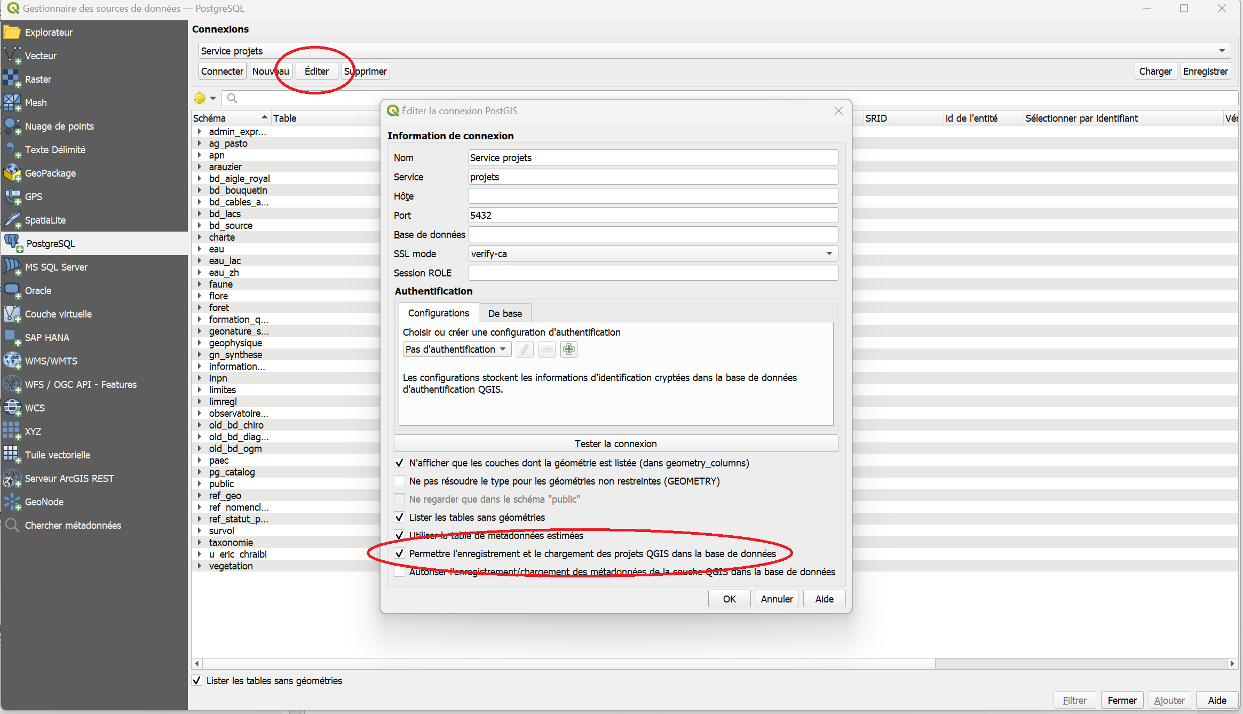This screenshot has height=714, width=1243.
Task: Open the Pas d'authentification dropdown
Action: [456, 349]
